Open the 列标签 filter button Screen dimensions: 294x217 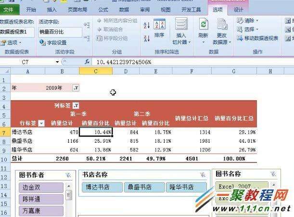point(76,106)
